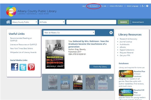Click the home icon in search bar
The width and height of the screenshot is (151, 100).
[x=8, y=22]
